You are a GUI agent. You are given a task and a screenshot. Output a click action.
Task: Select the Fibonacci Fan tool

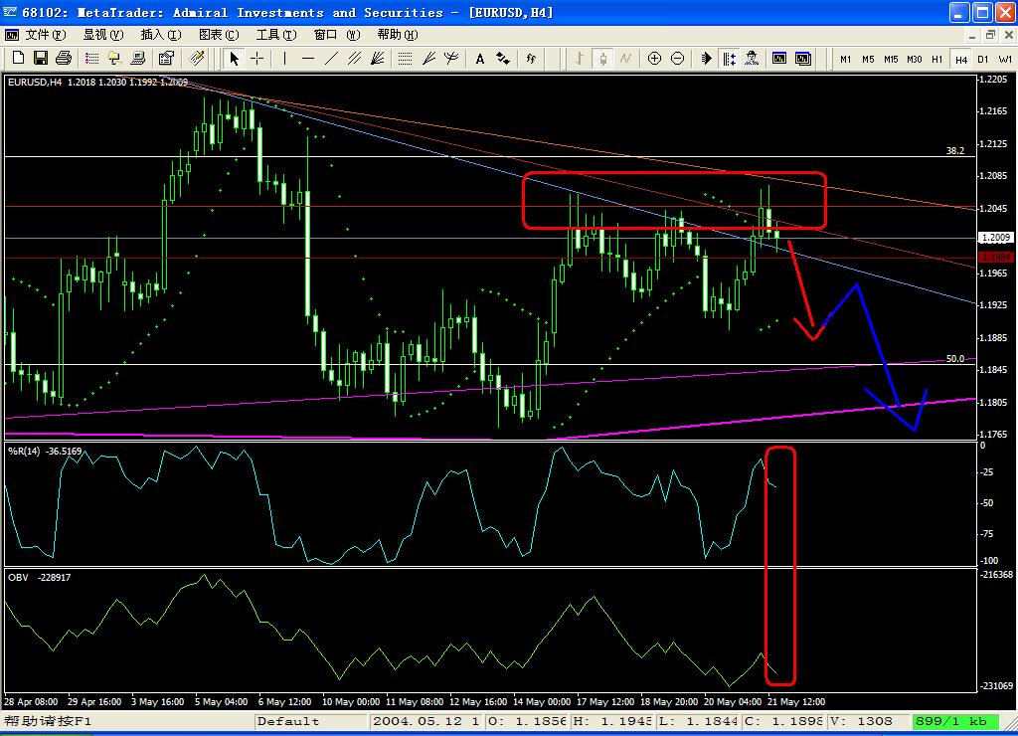pos(428,59)
